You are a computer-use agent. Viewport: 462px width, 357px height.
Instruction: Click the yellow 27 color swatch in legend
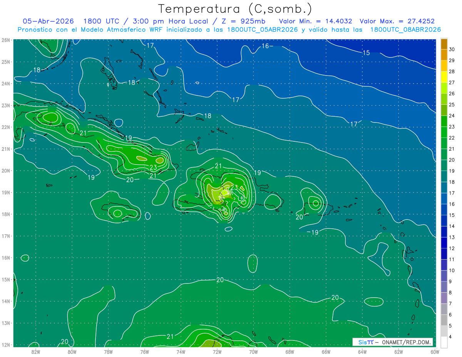[444, 77]
